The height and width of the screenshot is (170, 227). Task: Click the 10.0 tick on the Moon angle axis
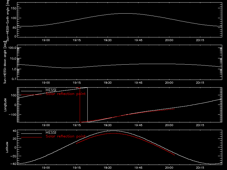[13, 58]
